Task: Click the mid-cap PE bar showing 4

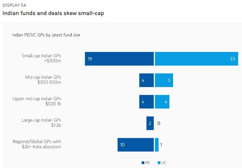Action: point(146,80)
